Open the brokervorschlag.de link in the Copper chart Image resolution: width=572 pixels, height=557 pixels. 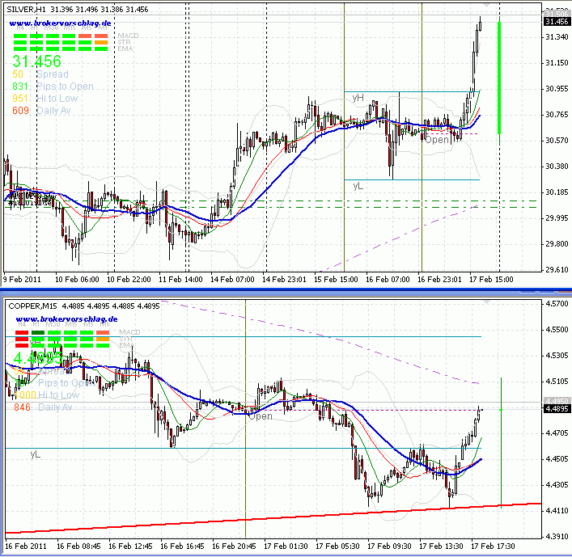pos(66,319)
